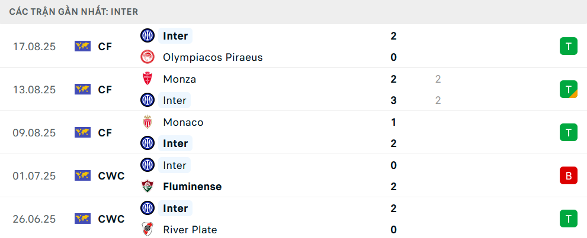Click T result badge for River Plate match
587x238 pixels.
[x=568, y=219]
